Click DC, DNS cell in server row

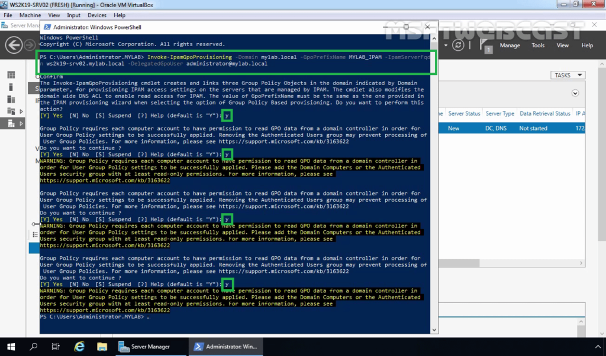point(496,128)
